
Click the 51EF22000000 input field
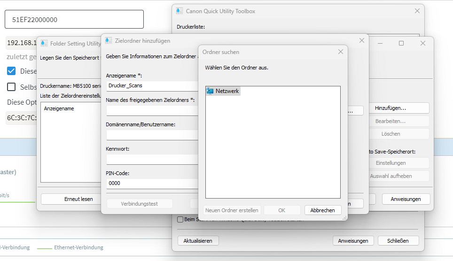[74, 19]
